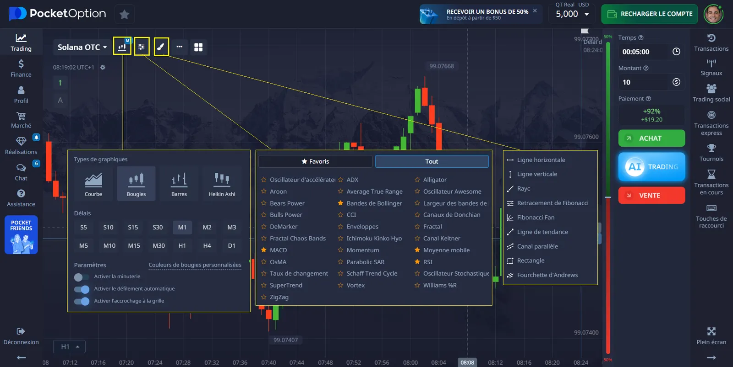Click the red-green trader sentiment bar
The width and height of the screenshot is (733, 367).
(608, 197)
